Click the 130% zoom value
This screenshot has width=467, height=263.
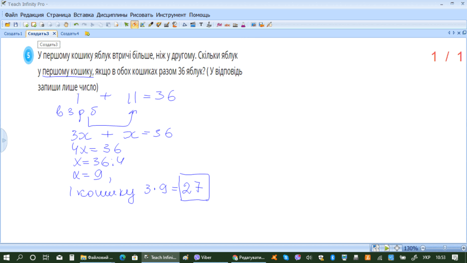click(411, 248)
